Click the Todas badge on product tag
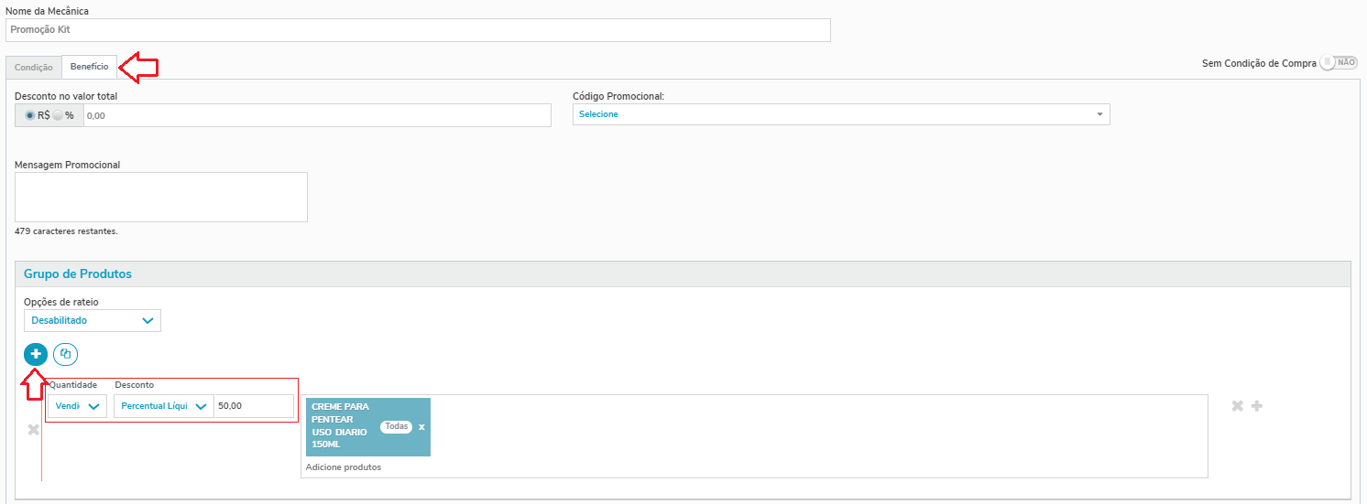The width and height of the screenshot is (1367, 504). (396, 427)
